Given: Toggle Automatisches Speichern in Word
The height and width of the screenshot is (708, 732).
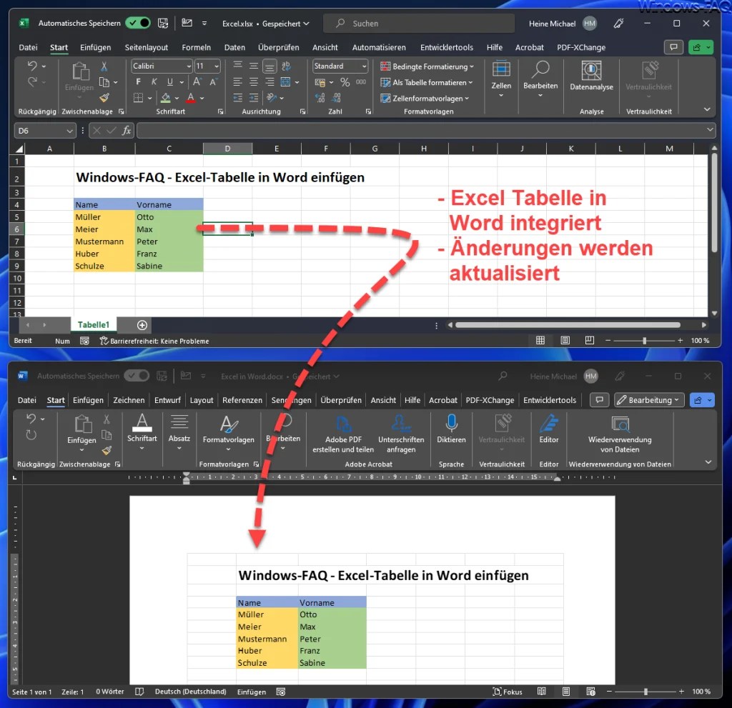Looking at the screenshot, I should click(x=138, y=376).
